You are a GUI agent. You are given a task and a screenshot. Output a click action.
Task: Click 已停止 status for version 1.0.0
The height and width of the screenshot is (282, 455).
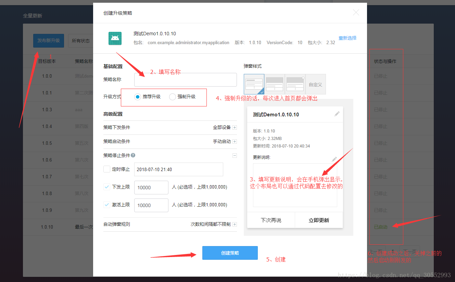click(x=381, y=76)
